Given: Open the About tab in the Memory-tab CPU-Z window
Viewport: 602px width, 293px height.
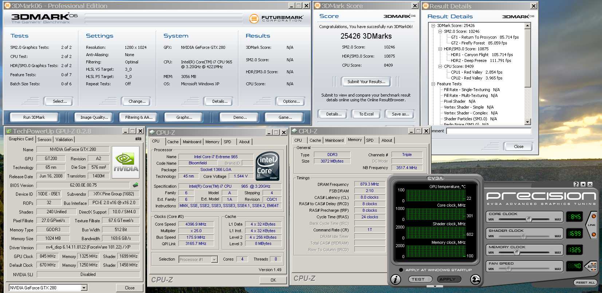Looking at the screenshot, I should tap(387, 140).
